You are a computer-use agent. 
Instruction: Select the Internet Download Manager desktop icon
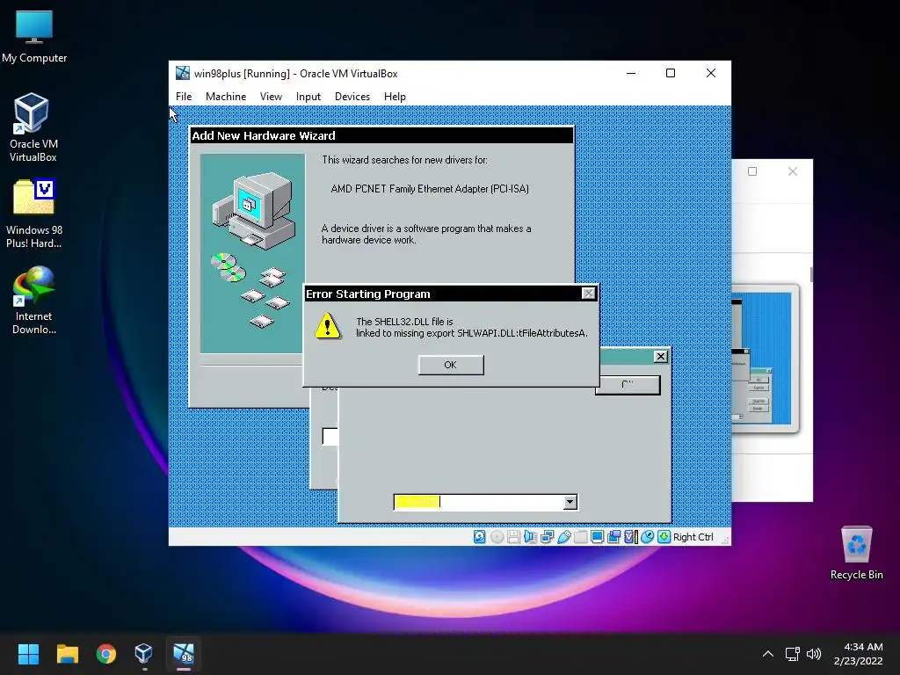pyautogui.click(x=34, y=301)
